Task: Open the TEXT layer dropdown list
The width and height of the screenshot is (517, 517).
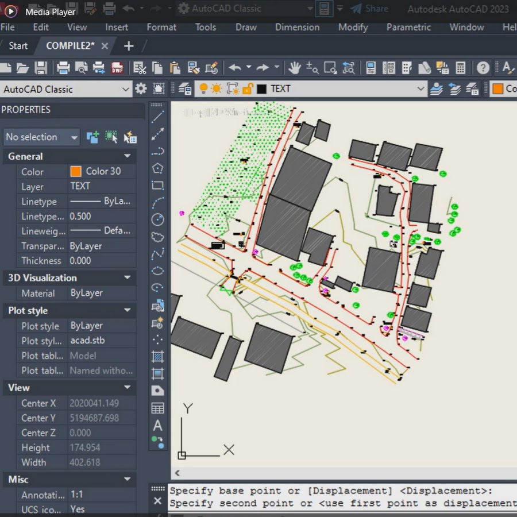Action: point(420,88)
